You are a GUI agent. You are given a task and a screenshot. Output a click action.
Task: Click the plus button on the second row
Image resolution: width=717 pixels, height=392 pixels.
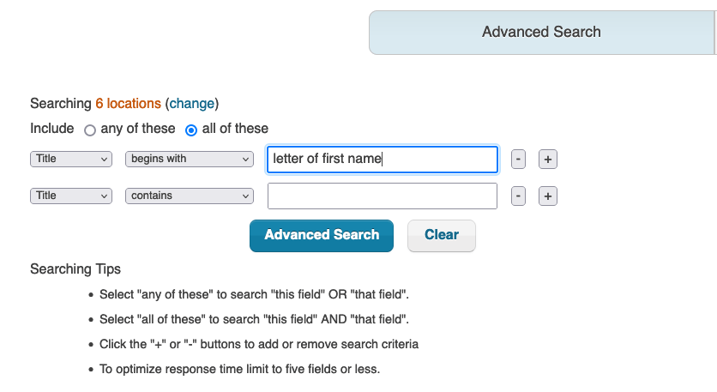point(548,196)
